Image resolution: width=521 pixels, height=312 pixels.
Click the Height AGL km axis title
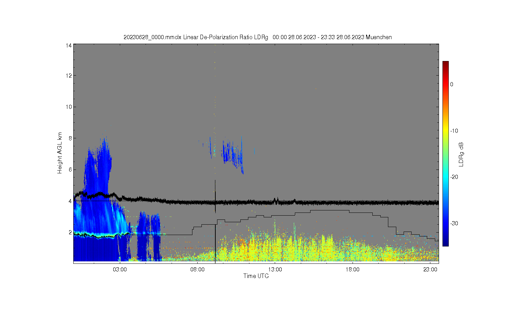click(x=60, y=153)
